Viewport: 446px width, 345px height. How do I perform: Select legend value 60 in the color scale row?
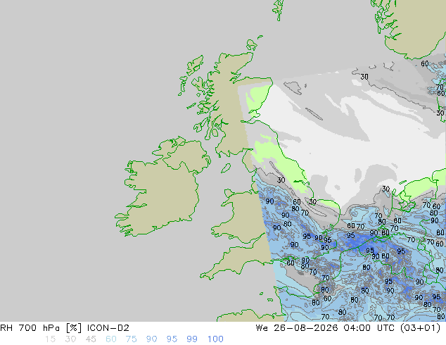[x=111, y=339]
